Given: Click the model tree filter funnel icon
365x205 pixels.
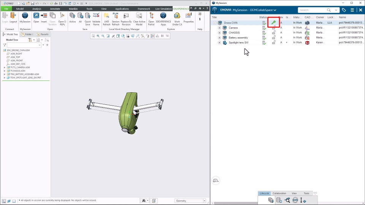Looking at the screenshot, I should (5, 45).
